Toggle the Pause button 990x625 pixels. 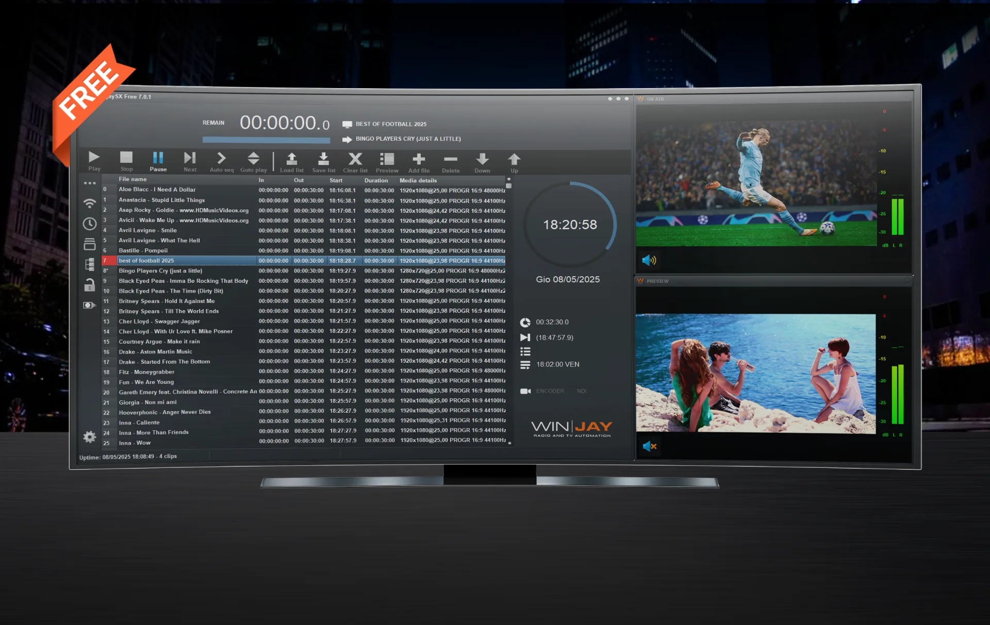[x=158, y=158]
